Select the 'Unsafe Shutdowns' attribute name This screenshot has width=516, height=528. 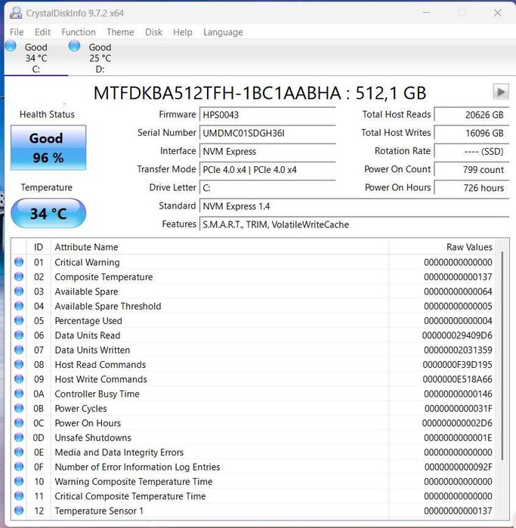93,438
